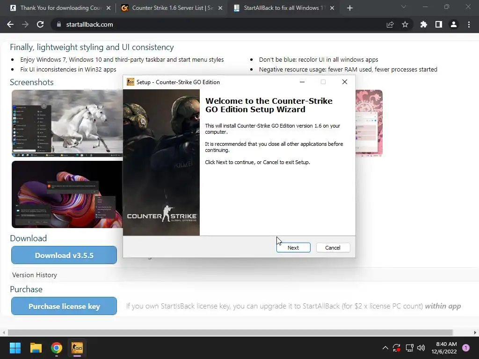Click Next in the Counter-Strike setup wizard
This screenshot has width=479, height=359.
pos(293,248)
